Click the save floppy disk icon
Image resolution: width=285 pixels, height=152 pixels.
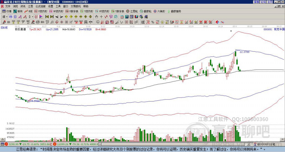[136, 17]
